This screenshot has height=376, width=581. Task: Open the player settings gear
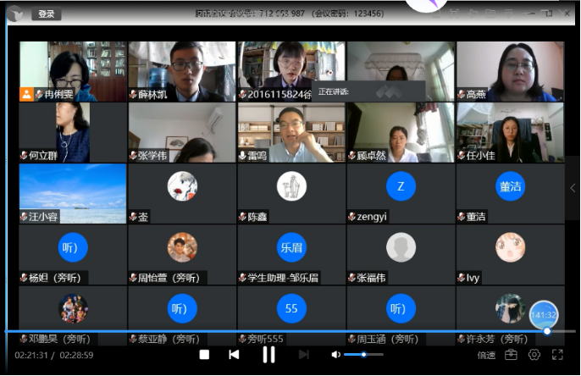(534, 355)
